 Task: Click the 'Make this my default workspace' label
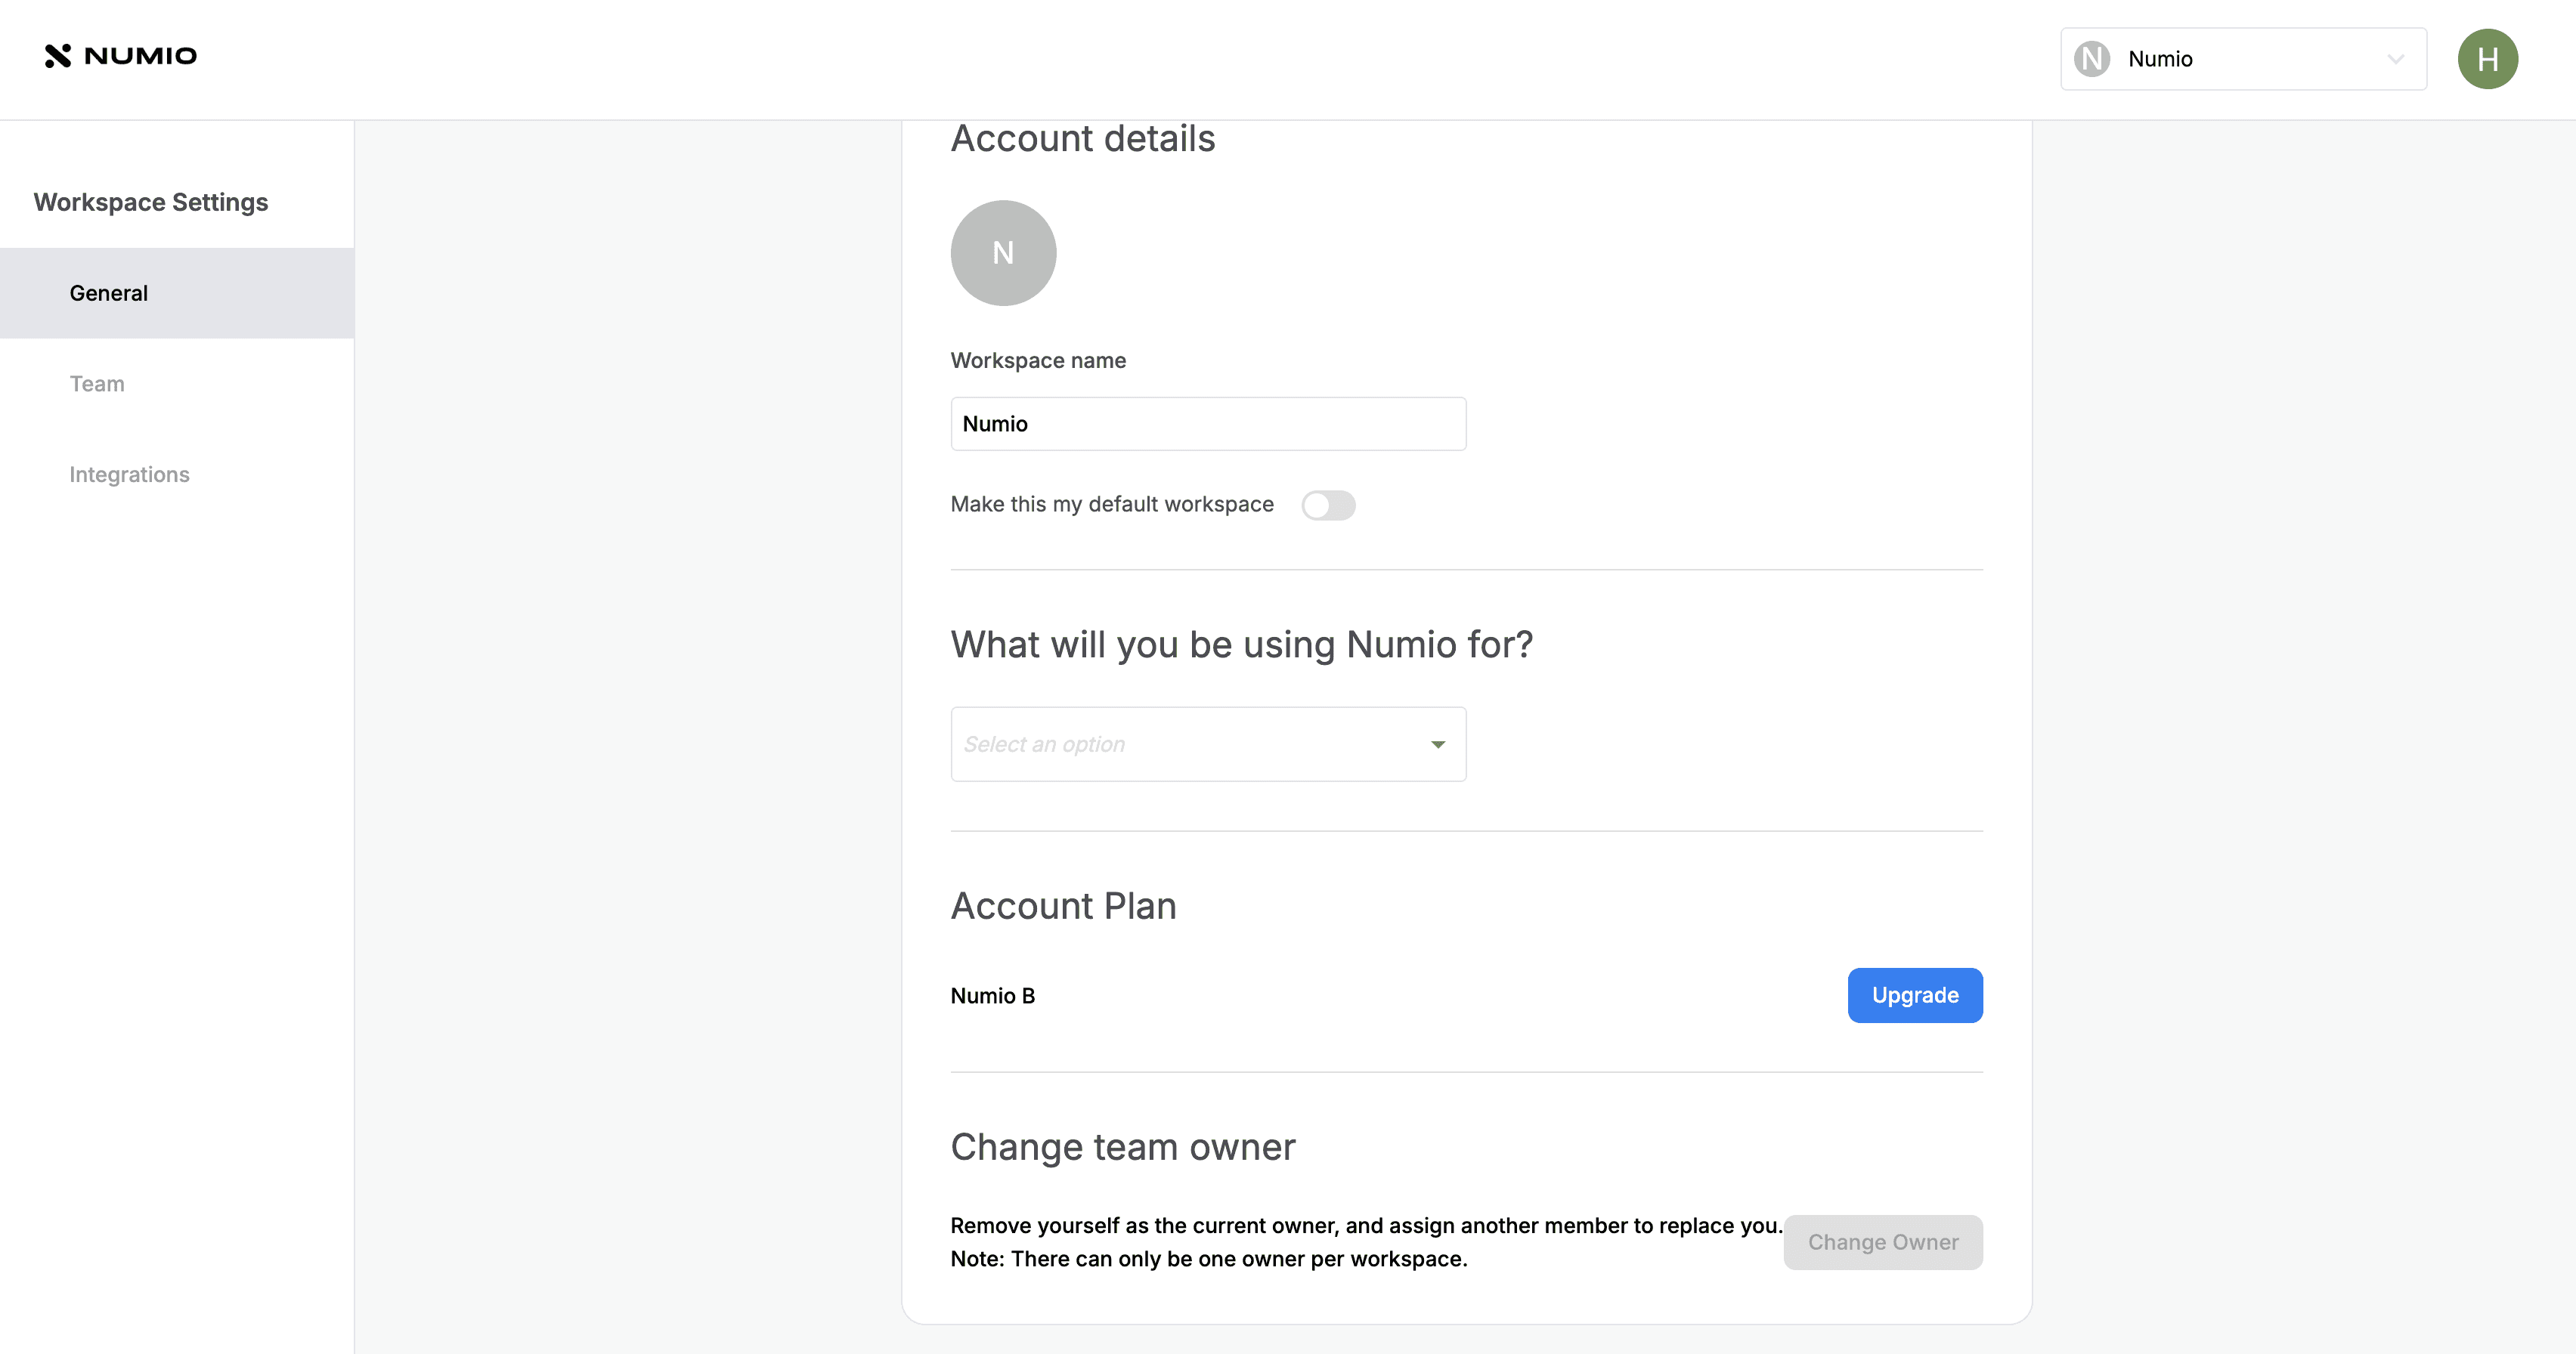pyautogui.click(x=1111, y=505)
